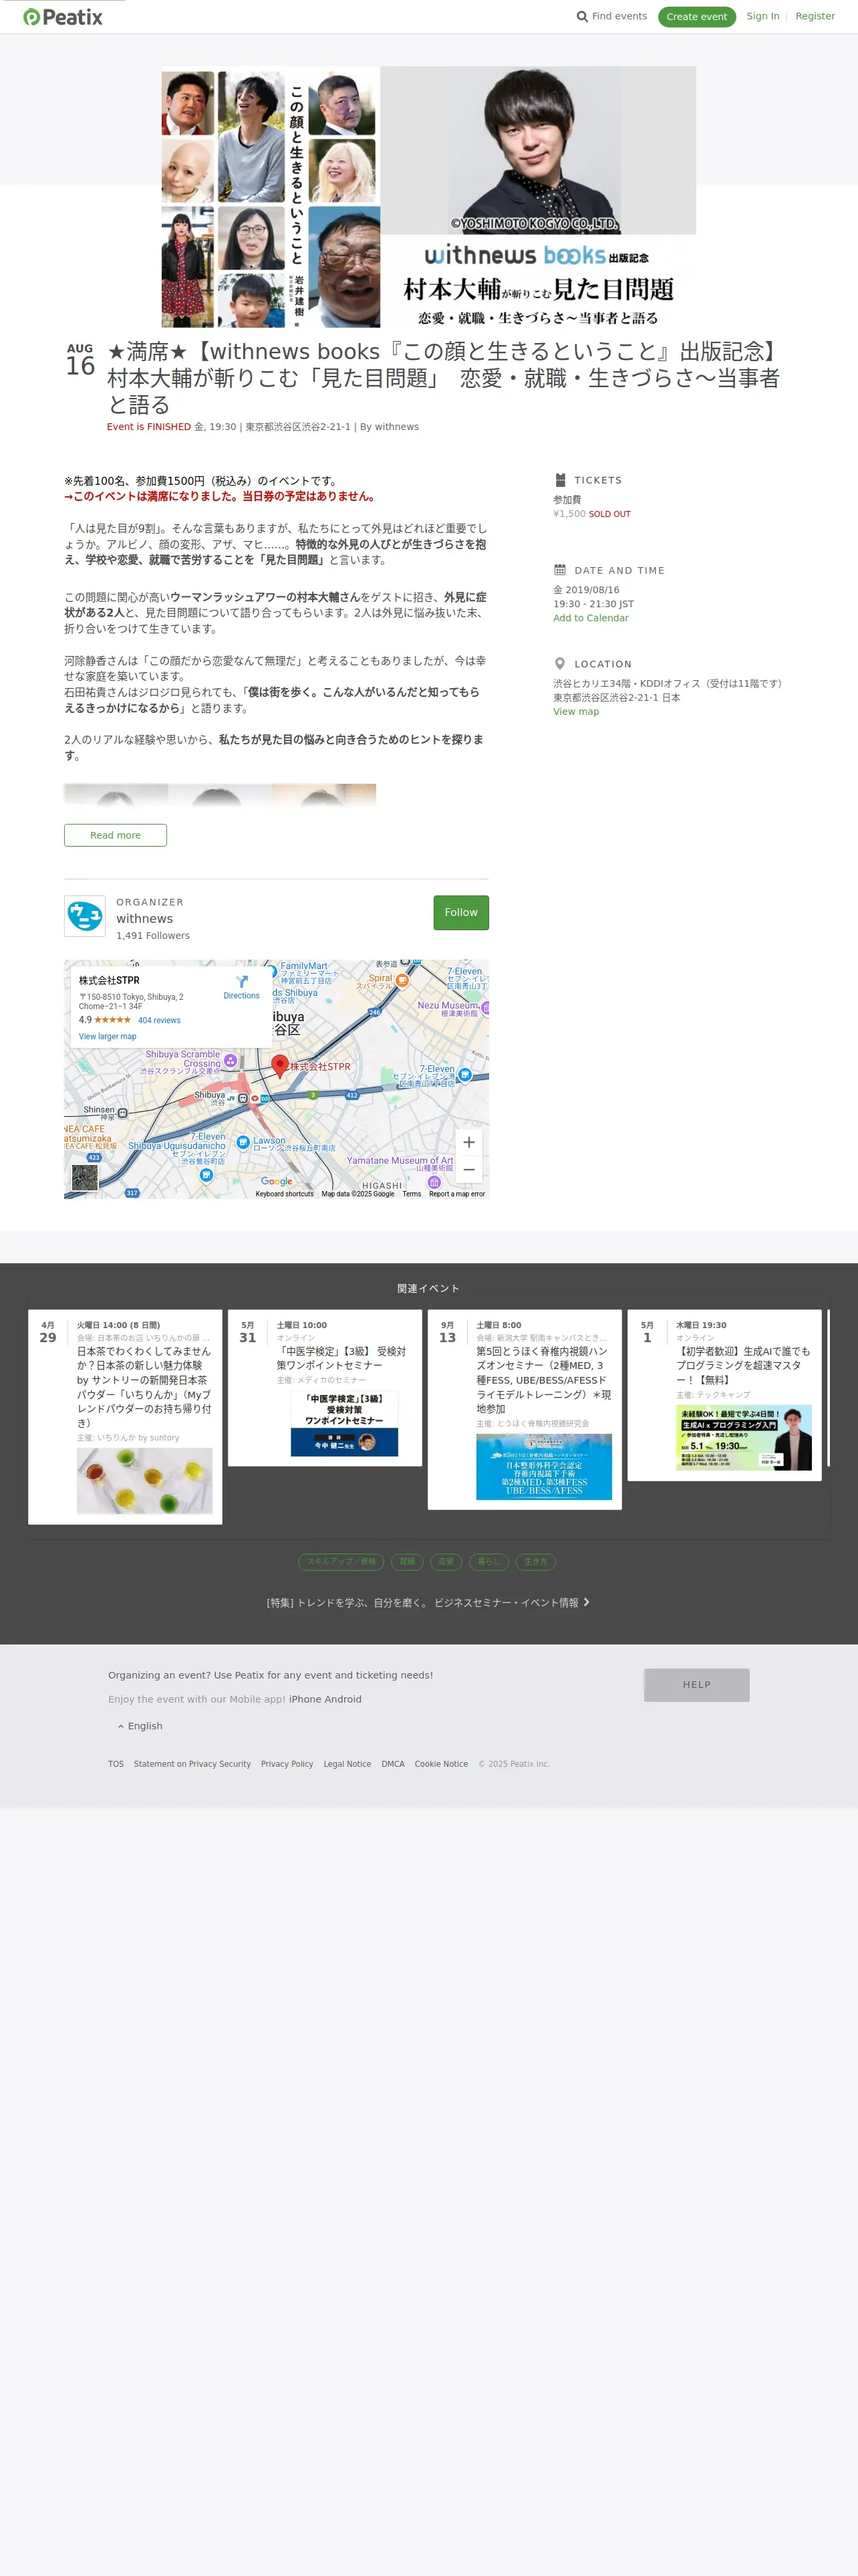This screenshot has height=2576, width=858.
Task: Follow the withnews organizer
Action: [x=462, y=913]
